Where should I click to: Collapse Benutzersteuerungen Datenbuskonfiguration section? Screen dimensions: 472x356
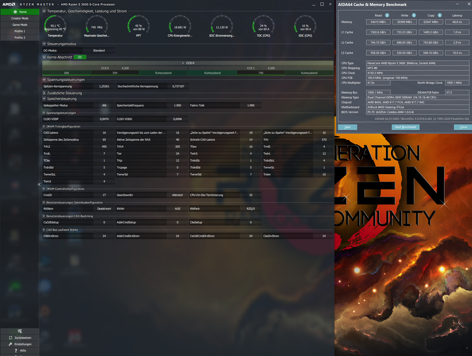point(44,202)
